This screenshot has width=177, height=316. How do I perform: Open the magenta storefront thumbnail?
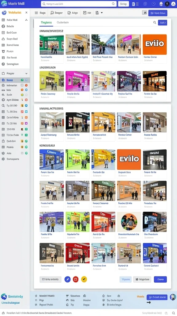[78, 81]
